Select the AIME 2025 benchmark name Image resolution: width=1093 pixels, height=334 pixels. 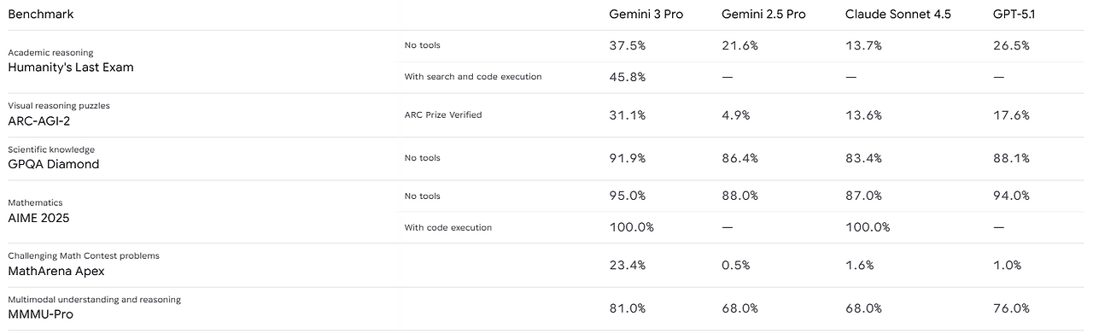coord(38,218)
